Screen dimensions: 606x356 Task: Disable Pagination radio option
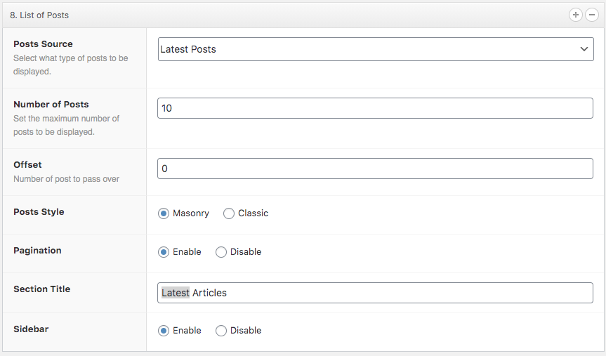[221, 252]
